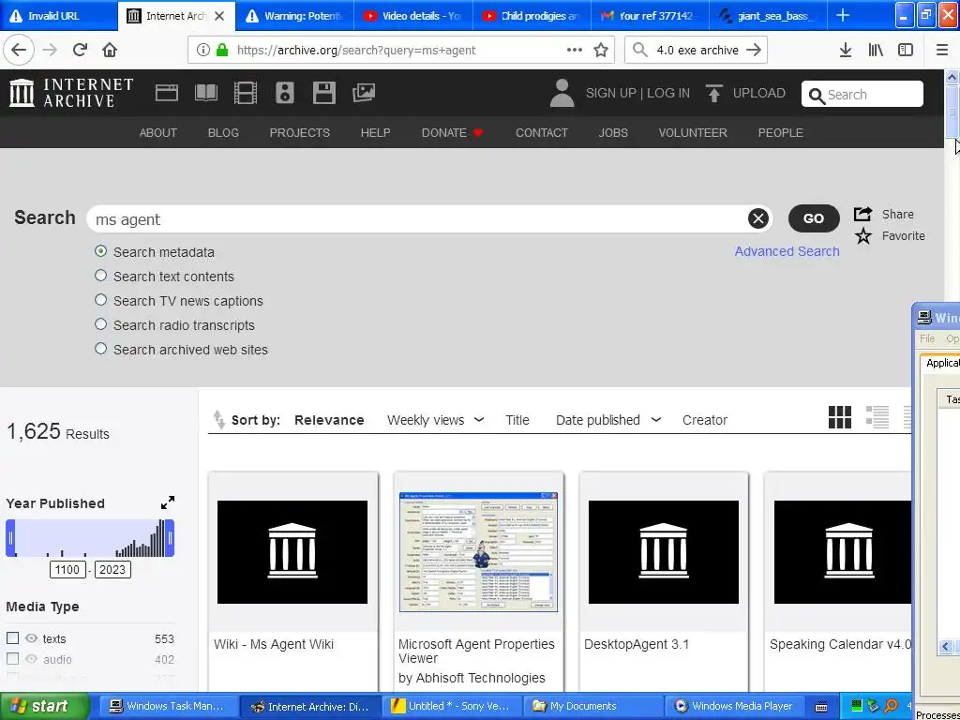This screenshot has height=720, width=960.
Task: Click the left handle of year slider
Action: coord(10,538)
